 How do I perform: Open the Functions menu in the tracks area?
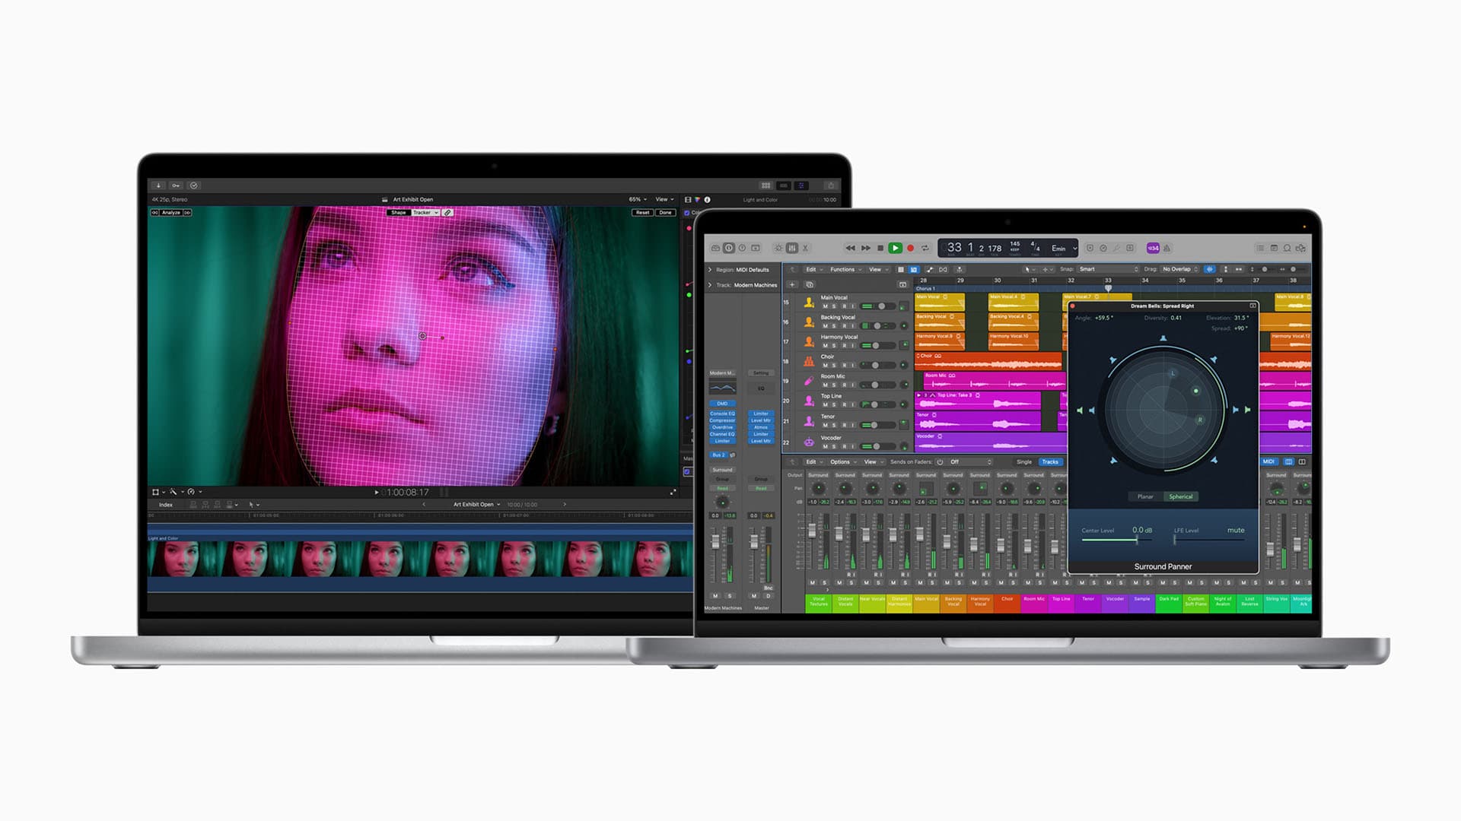coord(842,270)
